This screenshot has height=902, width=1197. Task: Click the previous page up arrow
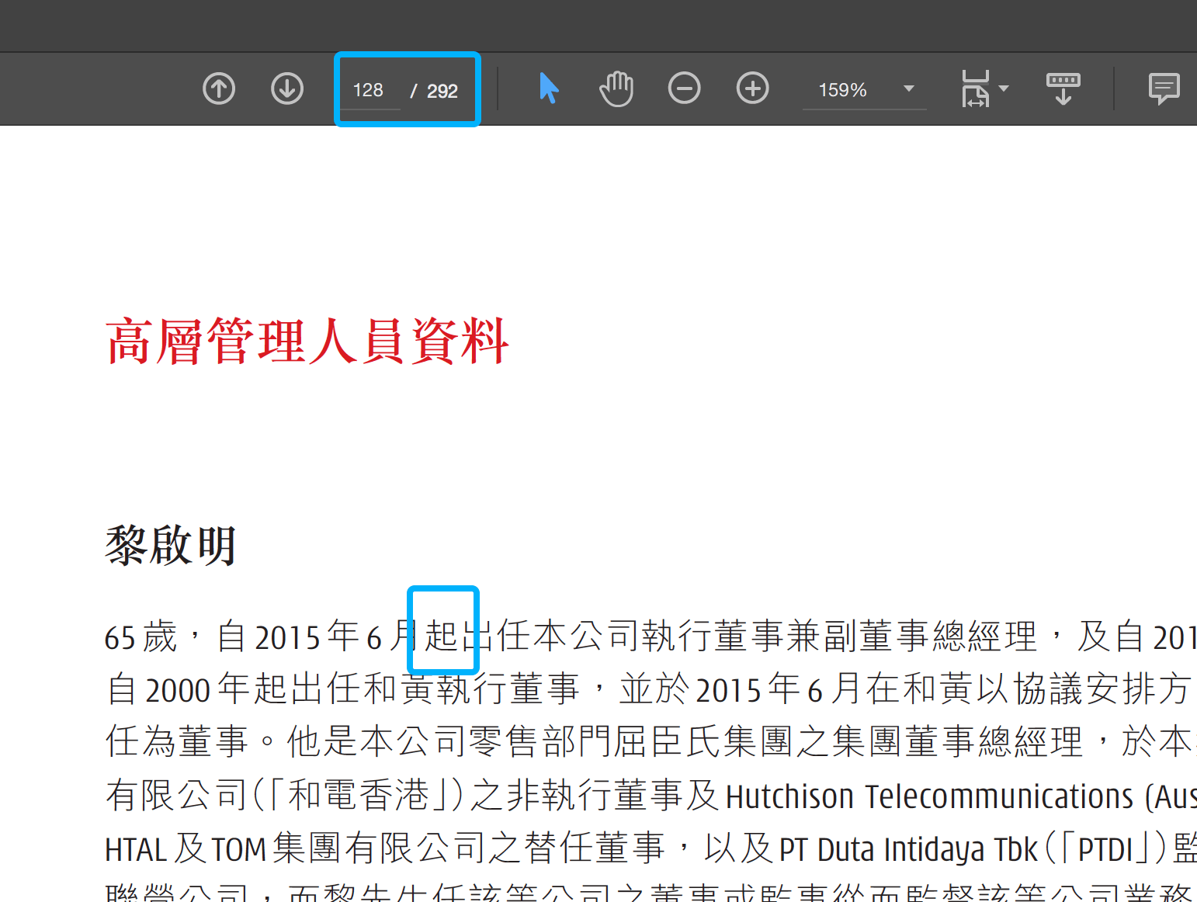[218, 88]
